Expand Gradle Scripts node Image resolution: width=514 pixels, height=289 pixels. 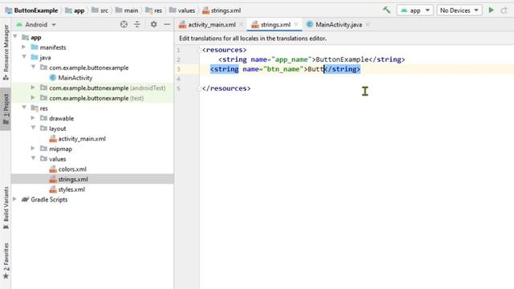click(14, 199)
